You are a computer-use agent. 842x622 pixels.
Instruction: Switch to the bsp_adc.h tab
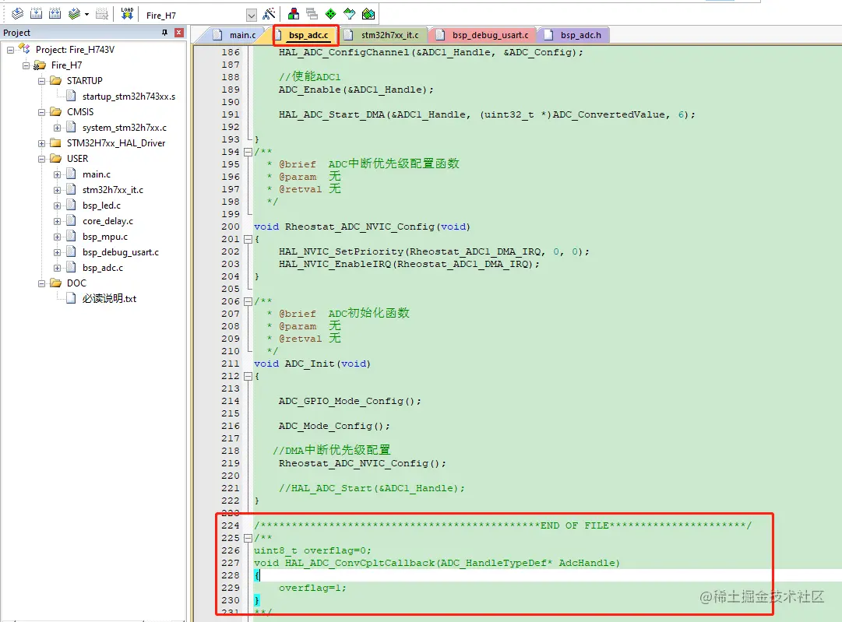(x=573, y=35)
